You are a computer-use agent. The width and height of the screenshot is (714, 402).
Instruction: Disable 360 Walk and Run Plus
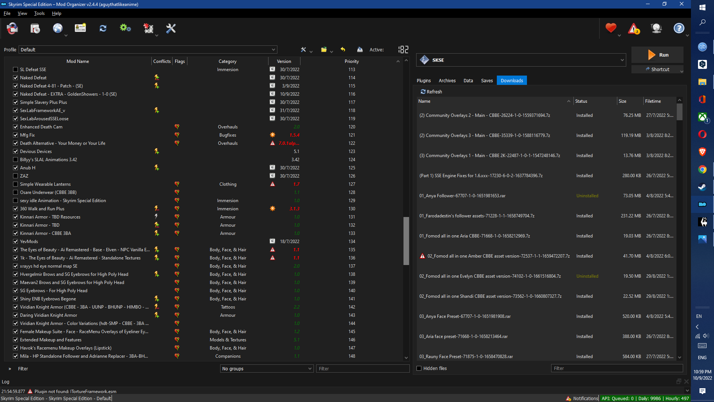[x=15, y=209]
